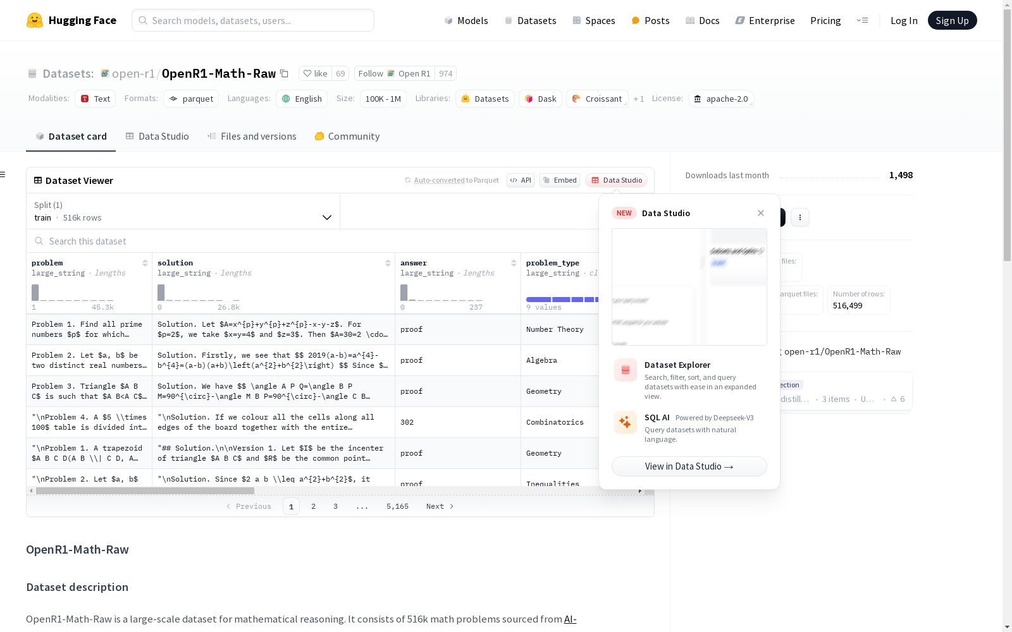This screenshot has width=1012, height=632.
Task: Select the Datasets library tag
Action: pos(485,99)
